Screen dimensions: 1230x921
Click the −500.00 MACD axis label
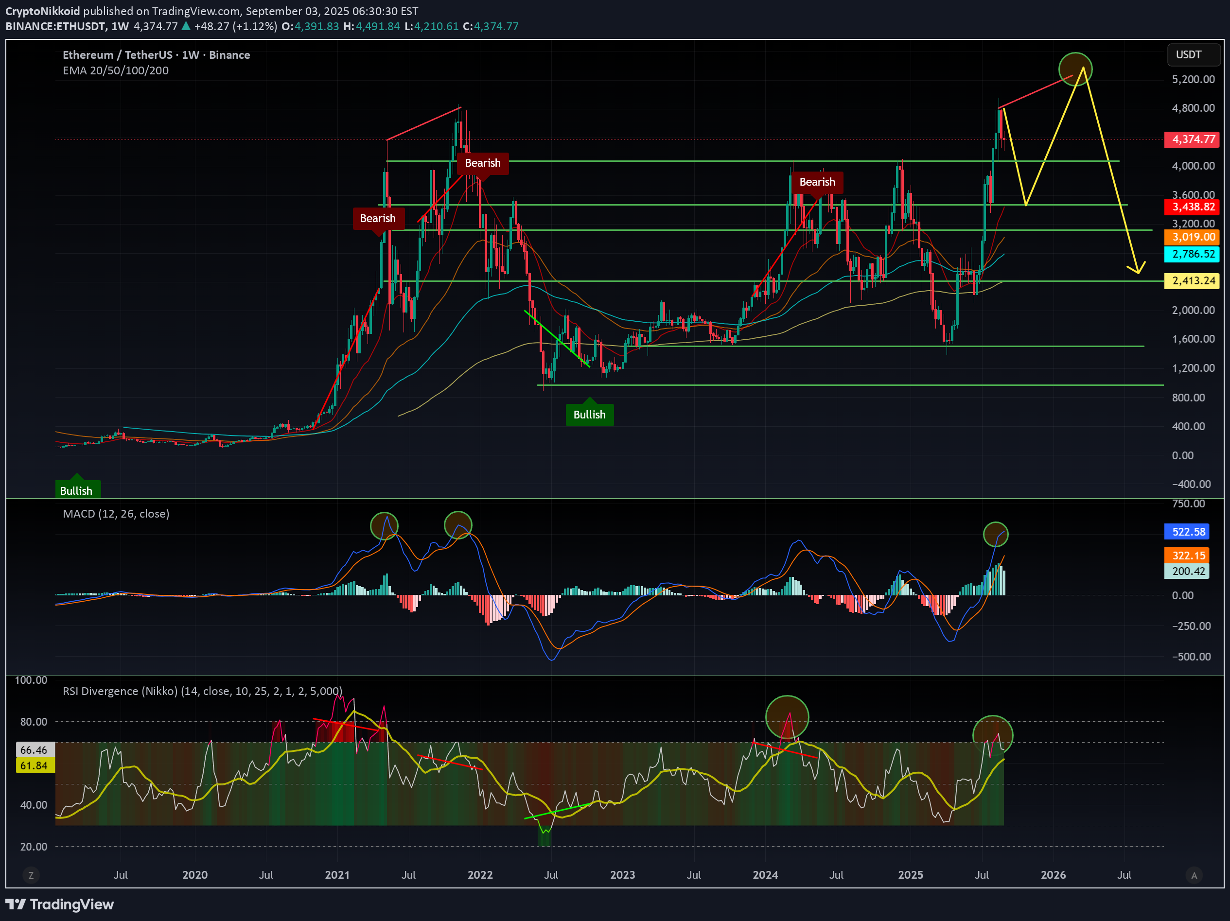pos(1191,657)
